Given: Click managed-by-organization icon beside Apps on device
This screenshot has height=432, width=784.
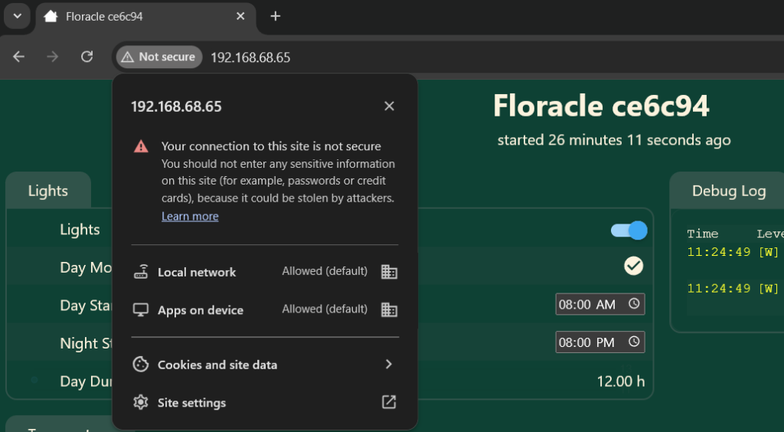Looking at the screenshot, I should click(x=389, y=309).
